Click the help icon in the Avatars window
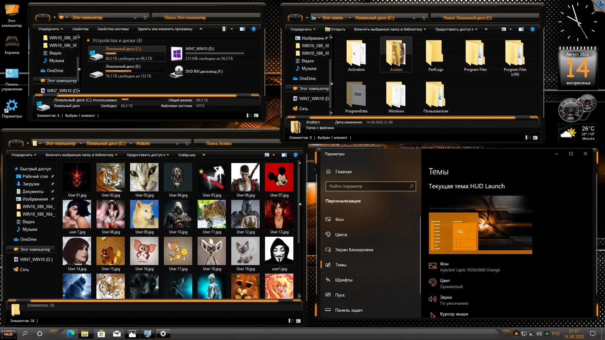The height and width of the screenshot is (340, 605). 295,155
